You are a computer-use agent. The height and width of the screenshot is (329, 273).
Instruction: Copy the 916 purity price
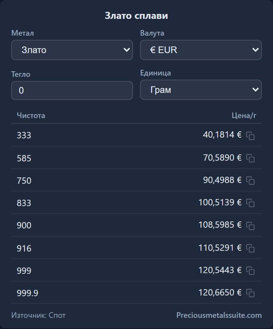250,248
